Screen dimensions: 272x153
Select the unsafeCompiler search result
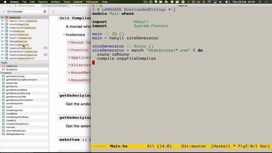click(x=24, y=24)
